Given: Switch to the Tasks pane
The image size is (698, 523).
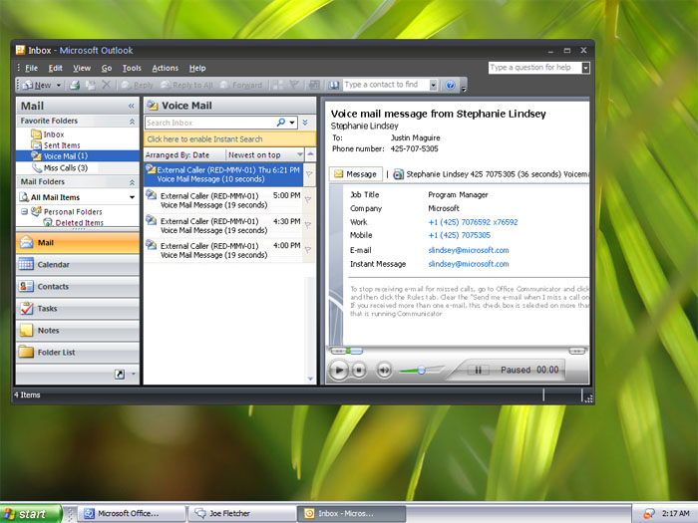Looking at the screenshot, I should tap(78, 308).
